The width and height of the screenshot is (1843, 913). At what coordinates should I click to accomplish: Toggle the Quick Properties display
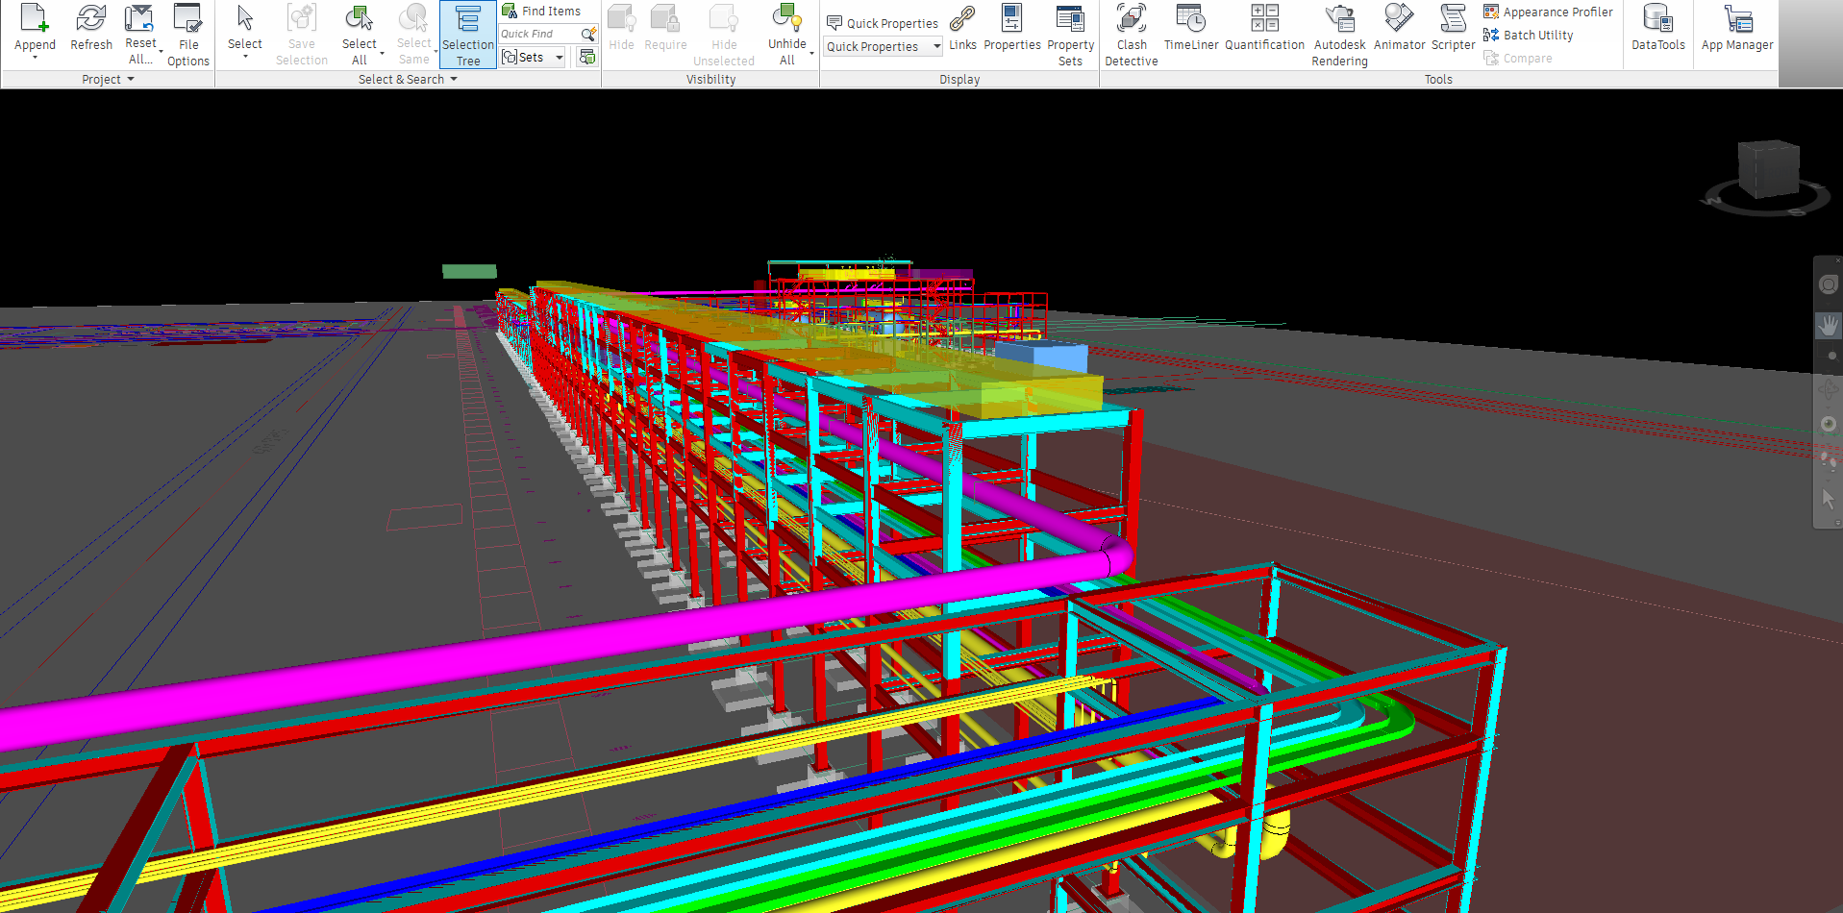click(x=883, y=23)
